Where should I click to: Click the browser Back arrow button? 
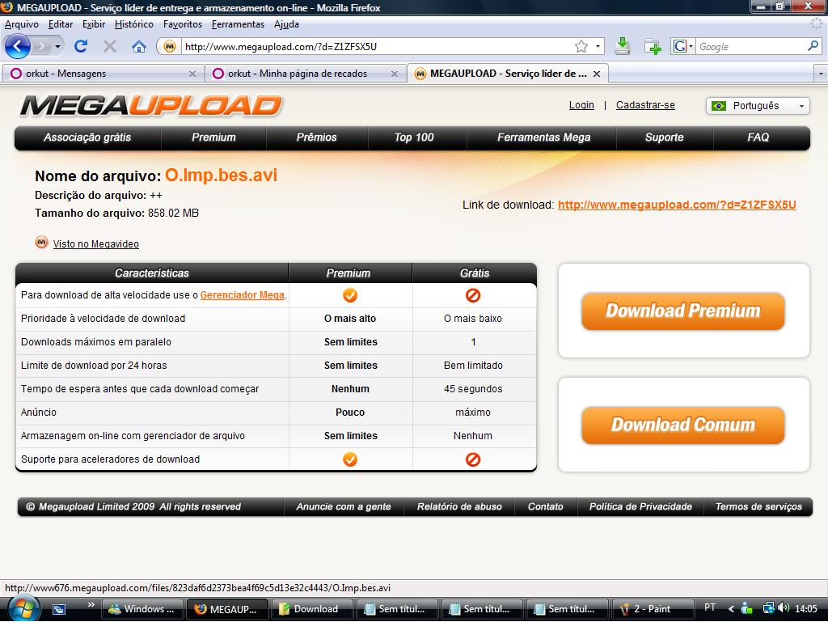click(x=18, y=46)
